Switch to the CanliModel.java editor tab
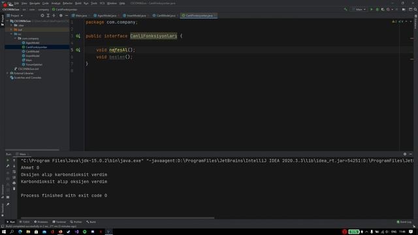 (165, 16)
